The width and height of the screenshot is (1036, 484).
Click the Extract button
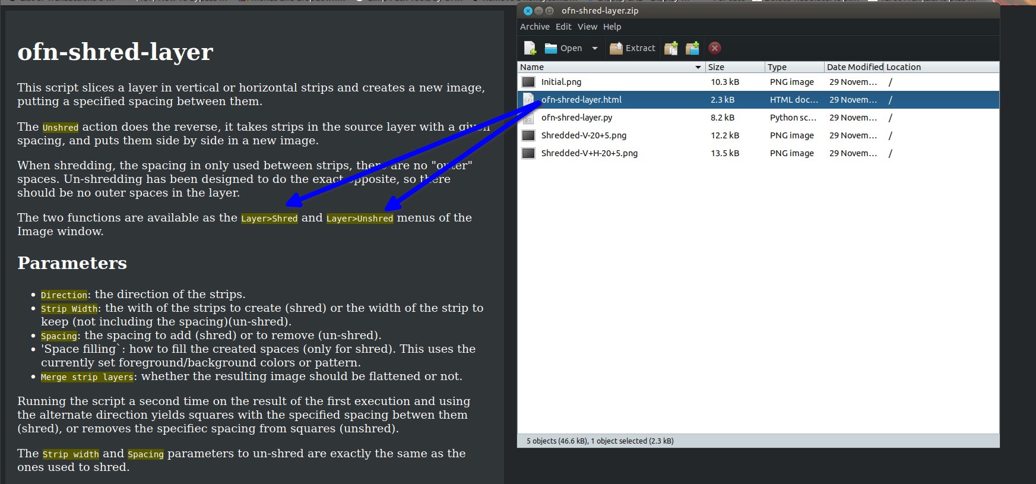632,48
